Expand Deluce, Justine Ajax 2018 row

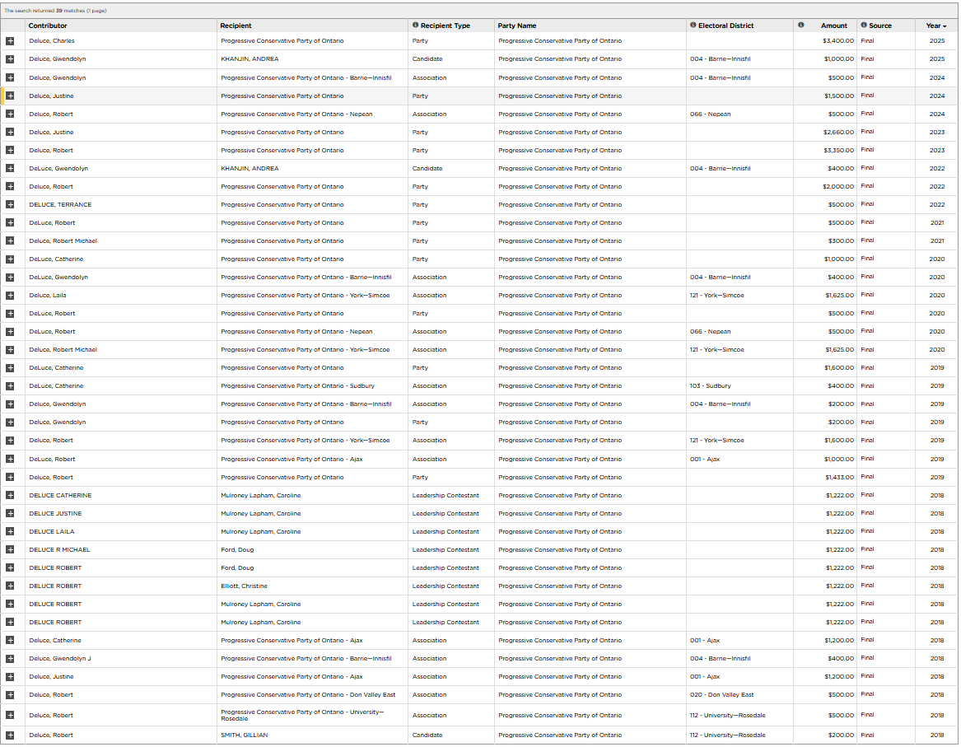point(10,677)
